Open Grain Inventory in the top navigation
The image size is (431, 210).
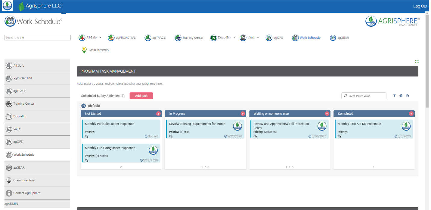[95, 50]
